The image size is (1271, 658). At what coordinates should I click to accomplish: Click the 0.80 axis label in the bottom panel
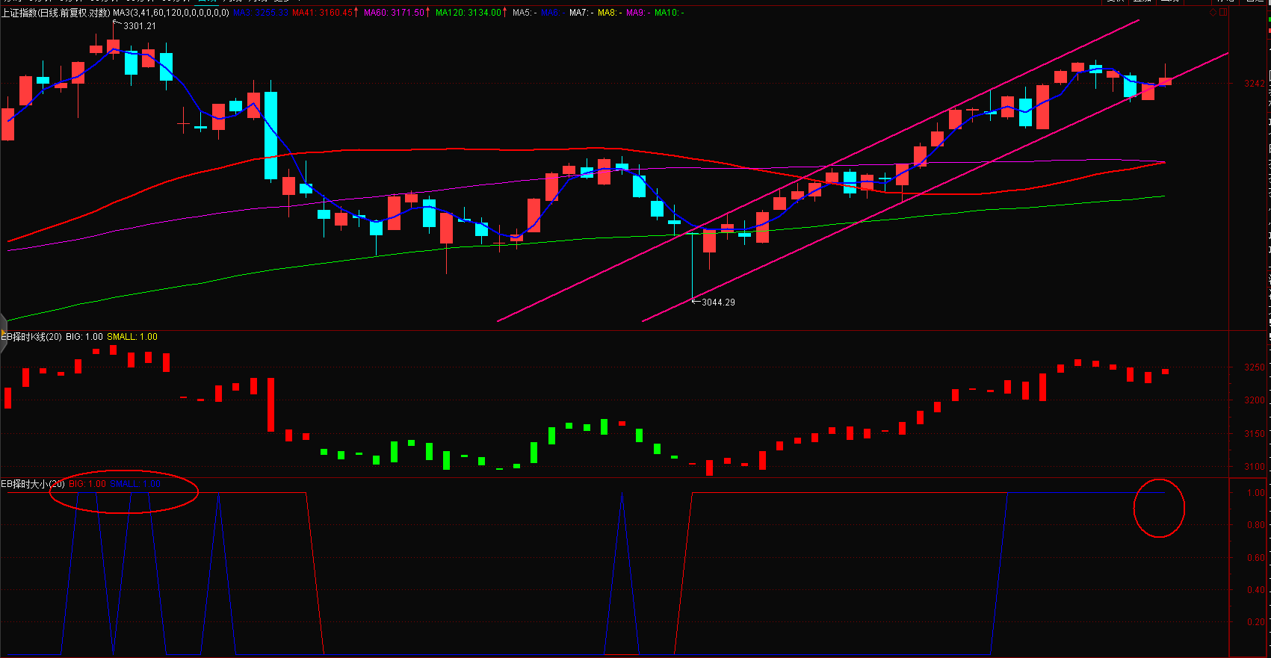[1256, 525]
